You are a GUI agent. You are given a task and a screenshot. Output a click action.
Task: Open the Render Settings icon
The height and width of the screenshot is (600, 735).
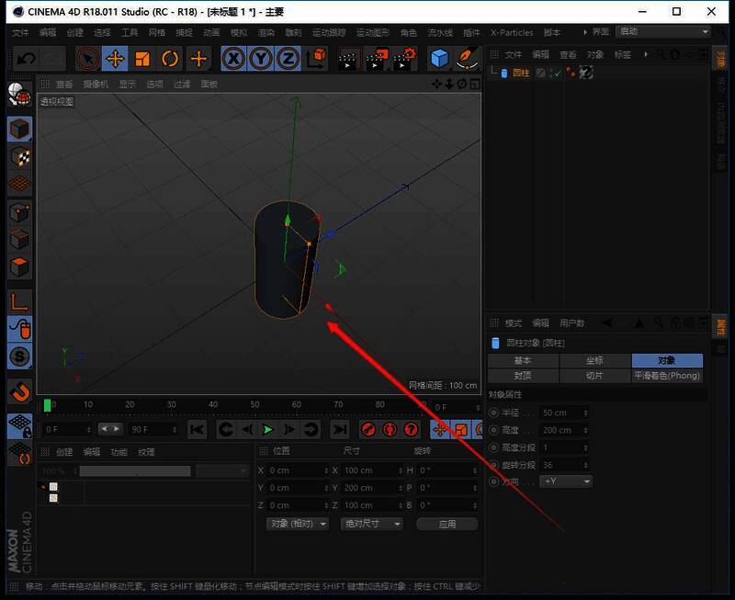click(x=404, y=59)
